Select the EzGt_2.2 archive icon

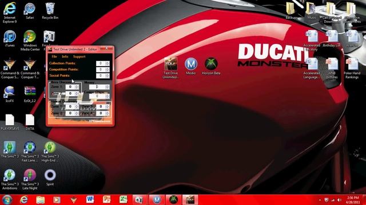[x=30, y=94]
